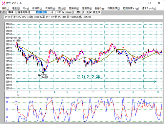
Task: Switch to 通常チャート(a) view
Action: point(149,8)
